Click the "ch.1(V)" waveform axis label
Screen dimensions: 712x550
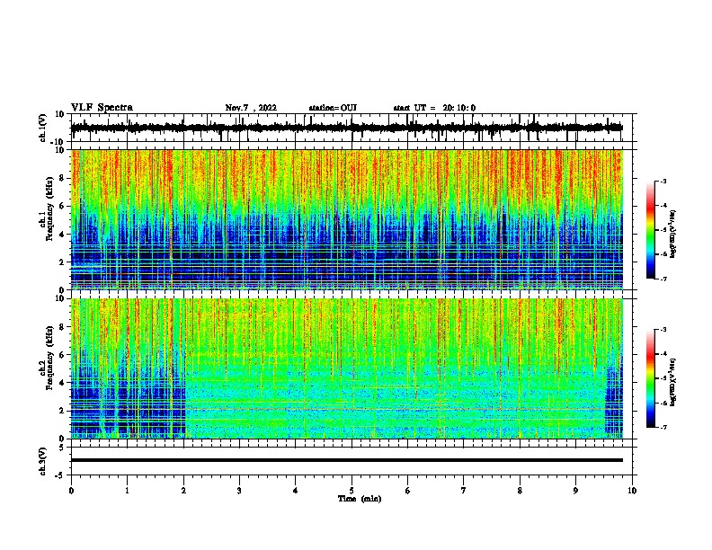point(43,128)
